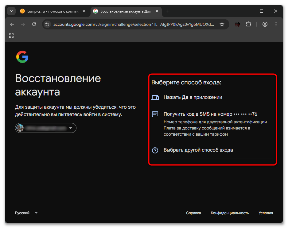This screenshot has height=228, width=288.
Task: Close the Восстановление аккаунта tab
Action: [x=157, y=11]
